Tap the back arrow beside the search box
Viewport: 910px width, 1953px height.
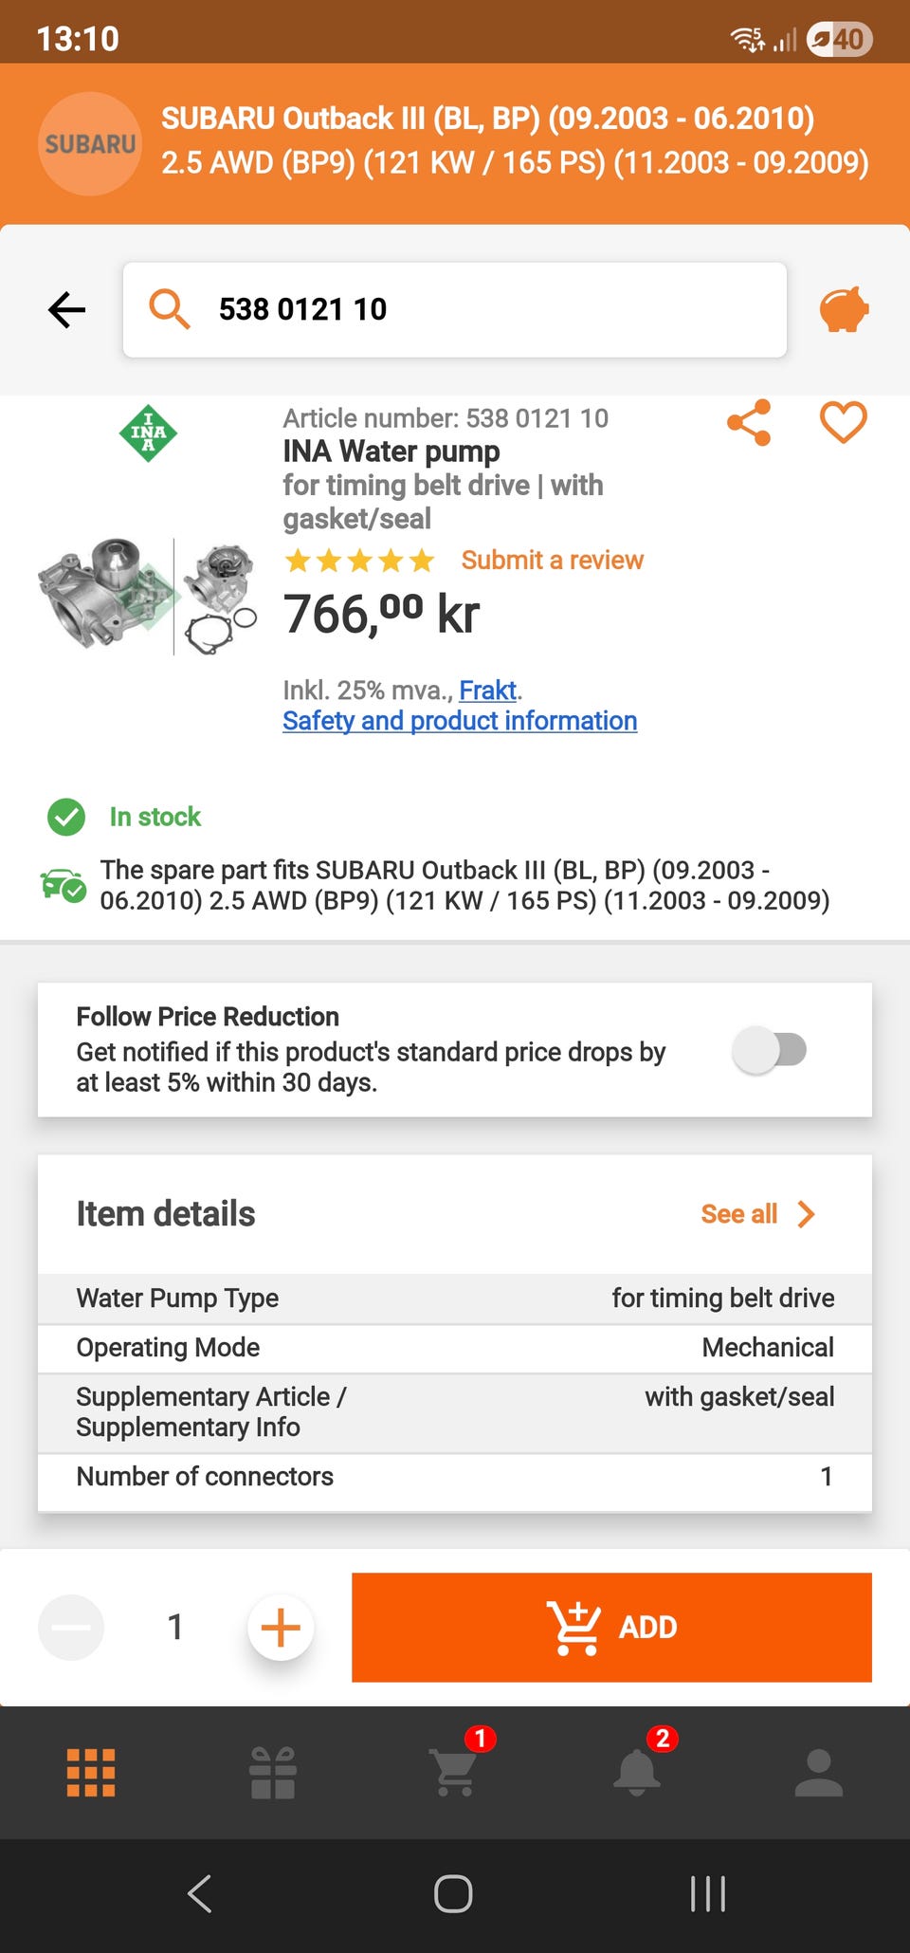[66, 310]
